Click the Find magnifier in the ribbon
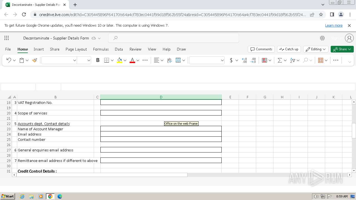 click(305, 60)
